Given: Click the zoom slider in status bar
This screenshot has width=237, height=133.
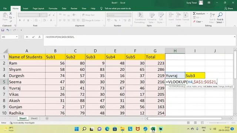Looking at the screenshot, I should 218,123.
